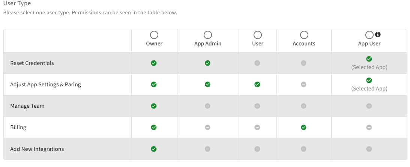Click the Add New Integrations row label
Screen dimensions: 410x167
coord(37,149)
